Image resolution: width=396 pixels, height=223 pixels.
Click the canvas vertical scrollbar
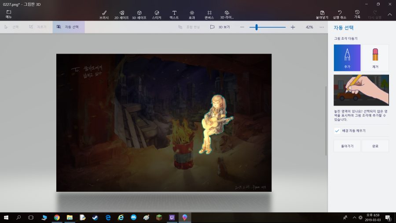(x=326, y=121)
